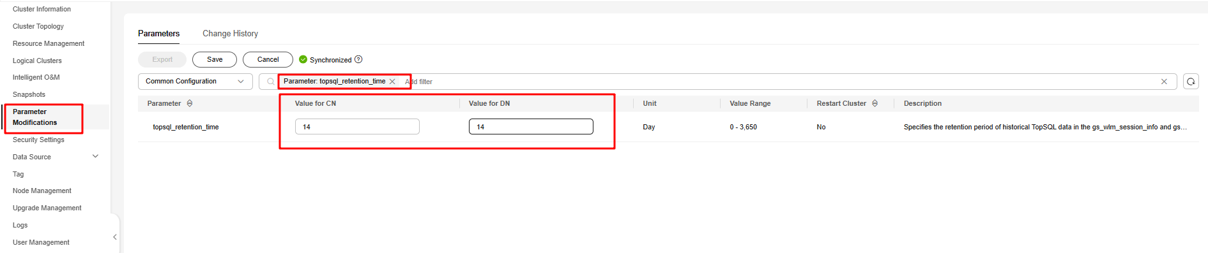Sort by the Restart Cluster column icon
The width and height of the screenshot is (1208, 253).
click(875, 103)
